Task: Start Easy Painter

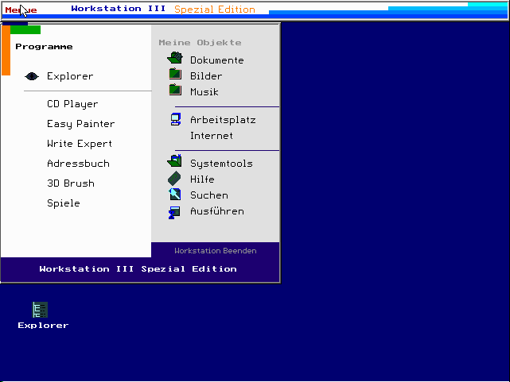Action: click(80, 124)
